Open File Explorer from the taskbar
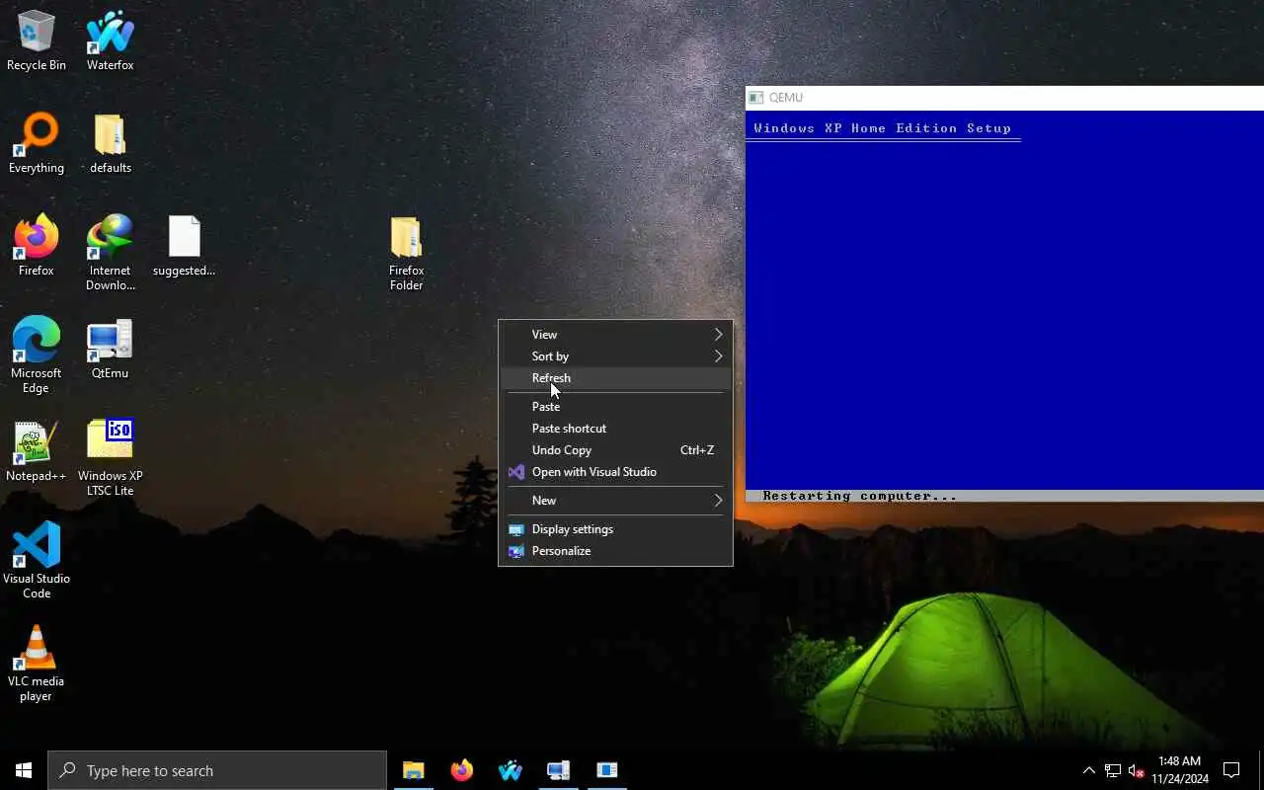 point(413,770)
